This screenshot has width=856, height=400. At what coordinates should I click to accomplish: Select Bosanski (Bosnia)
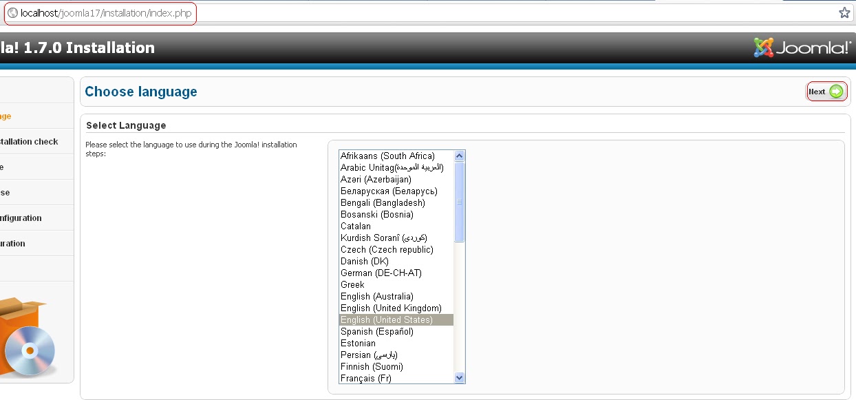point(396,215)
